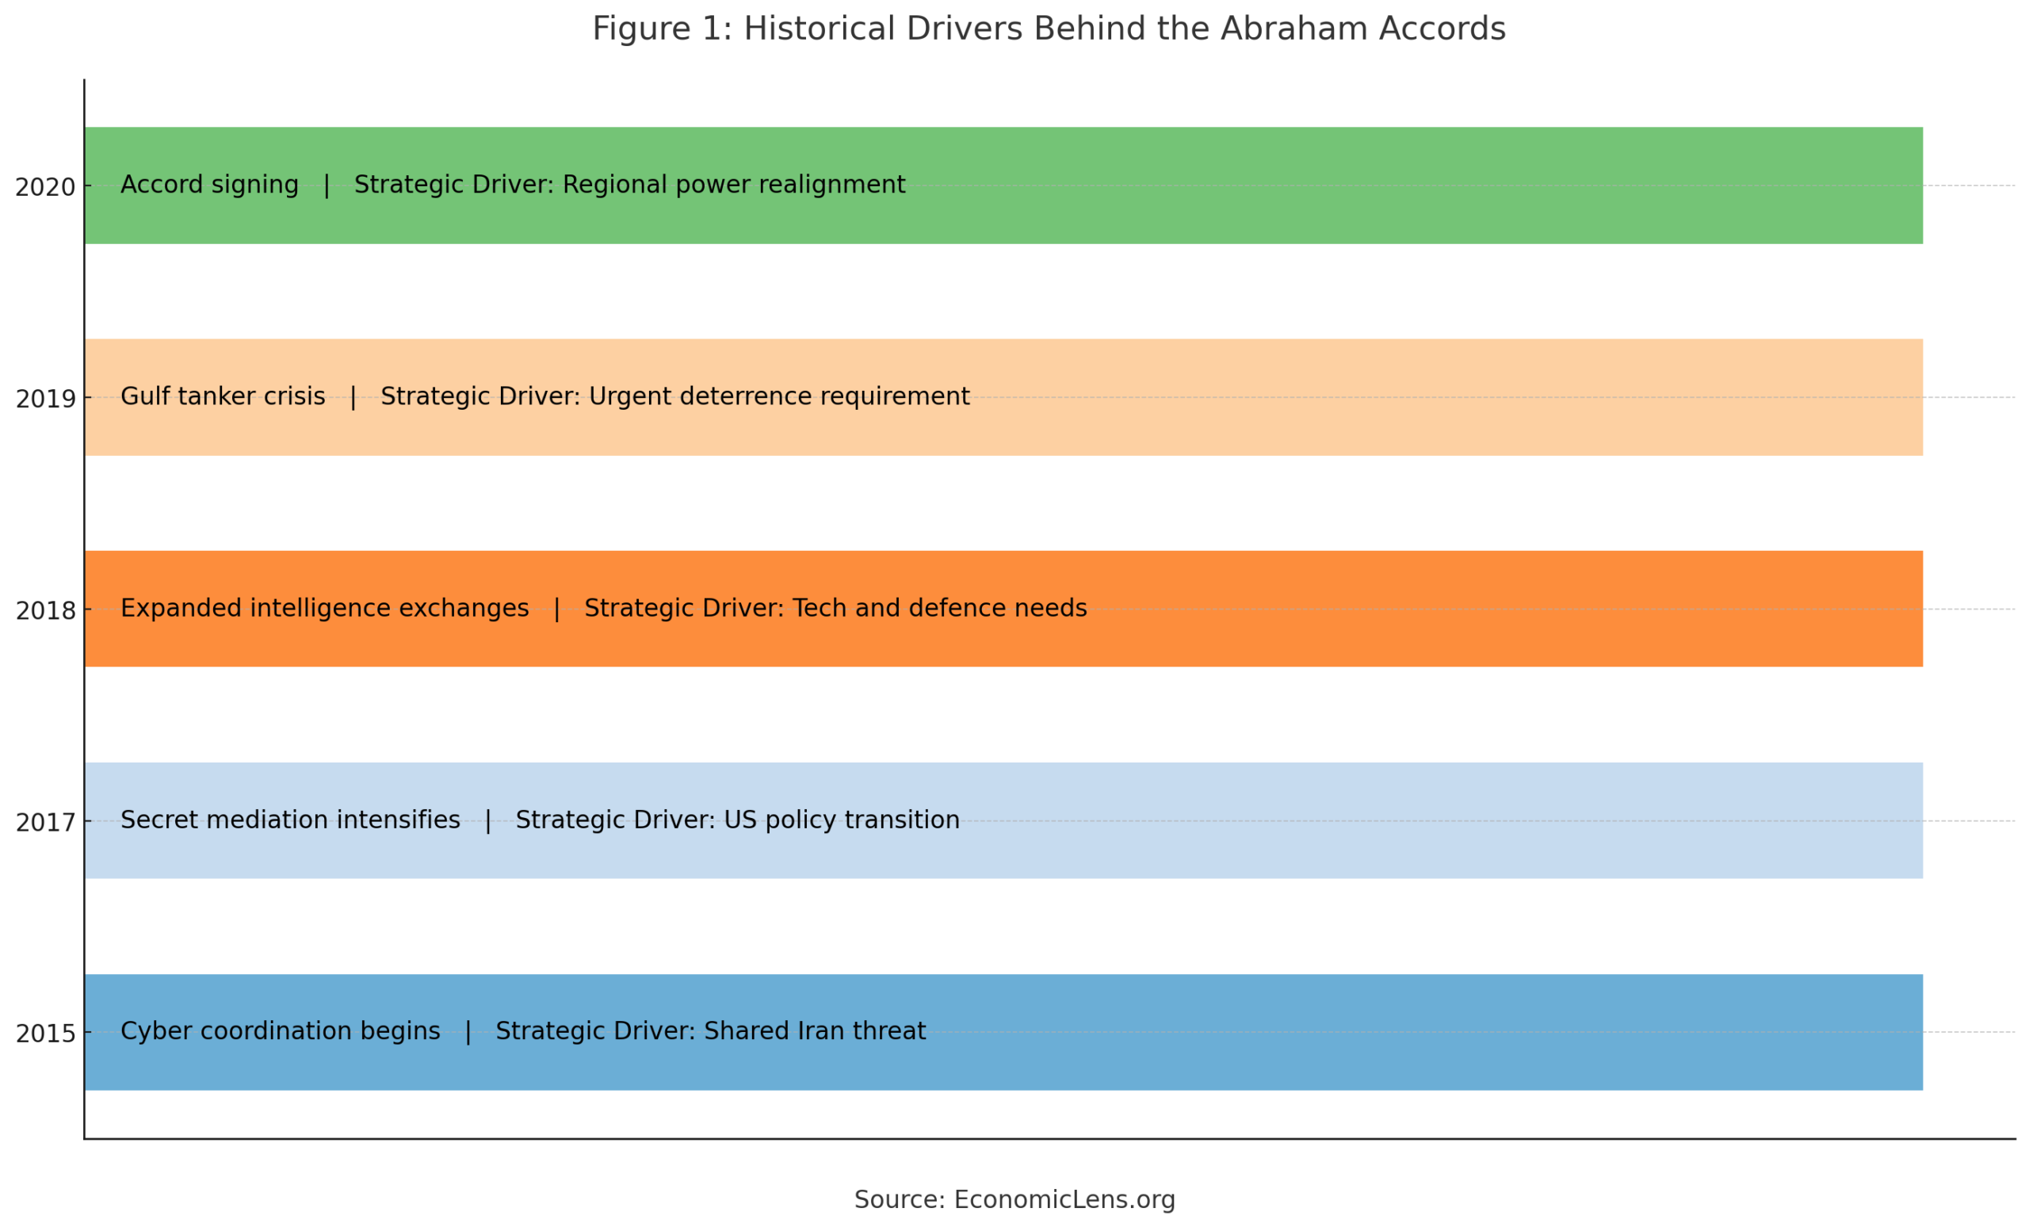
Task: Click the dashed gridline at 2018
Action: pyautogui.click(x=1977, y=611)
